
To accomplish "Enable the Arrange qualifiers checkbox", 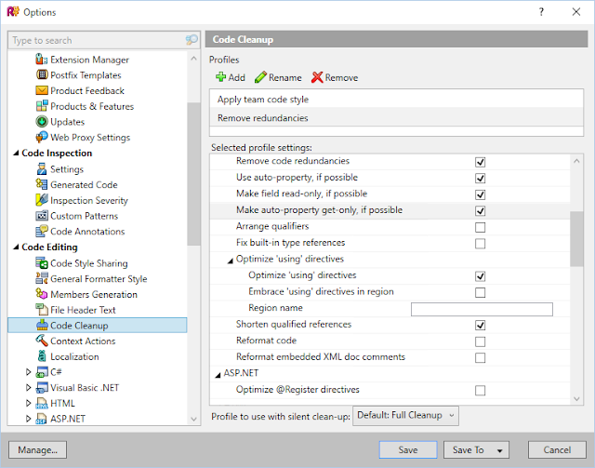I will (x=480, y=227).
